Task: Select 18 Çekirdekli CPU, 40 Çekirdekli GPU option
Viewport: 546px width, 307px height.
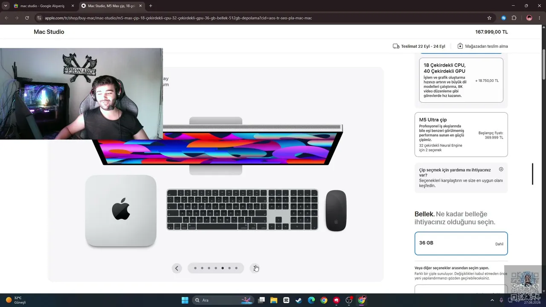Action: click(461, 80)
